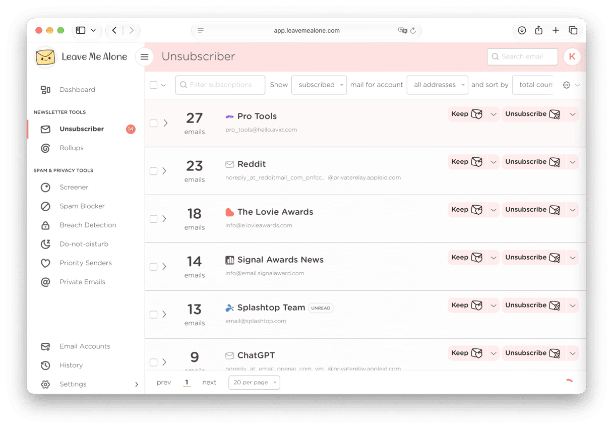Open the total count sort dropdown

pos(532,85)
